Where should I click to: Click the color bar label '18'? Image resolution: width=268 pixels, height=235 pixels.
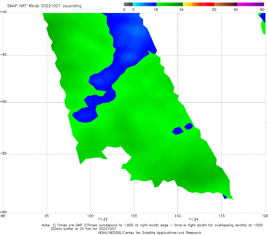pyautogui.click(x=156, y=10)
